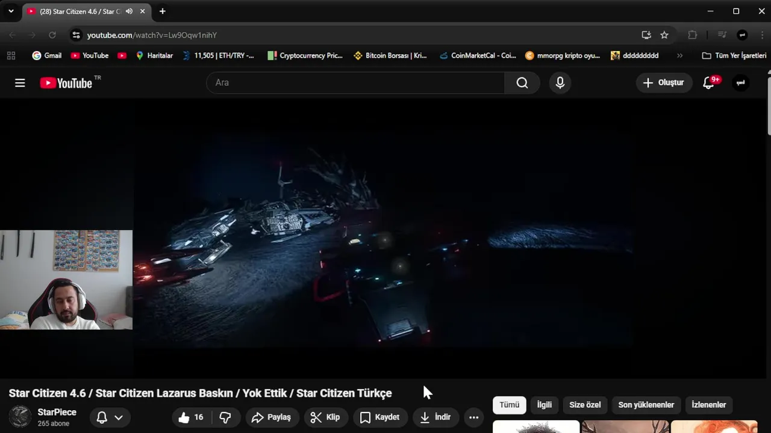Click the browser address bar URL
Image resolution: width=771 pixels, height=433 pixels.
152,35
